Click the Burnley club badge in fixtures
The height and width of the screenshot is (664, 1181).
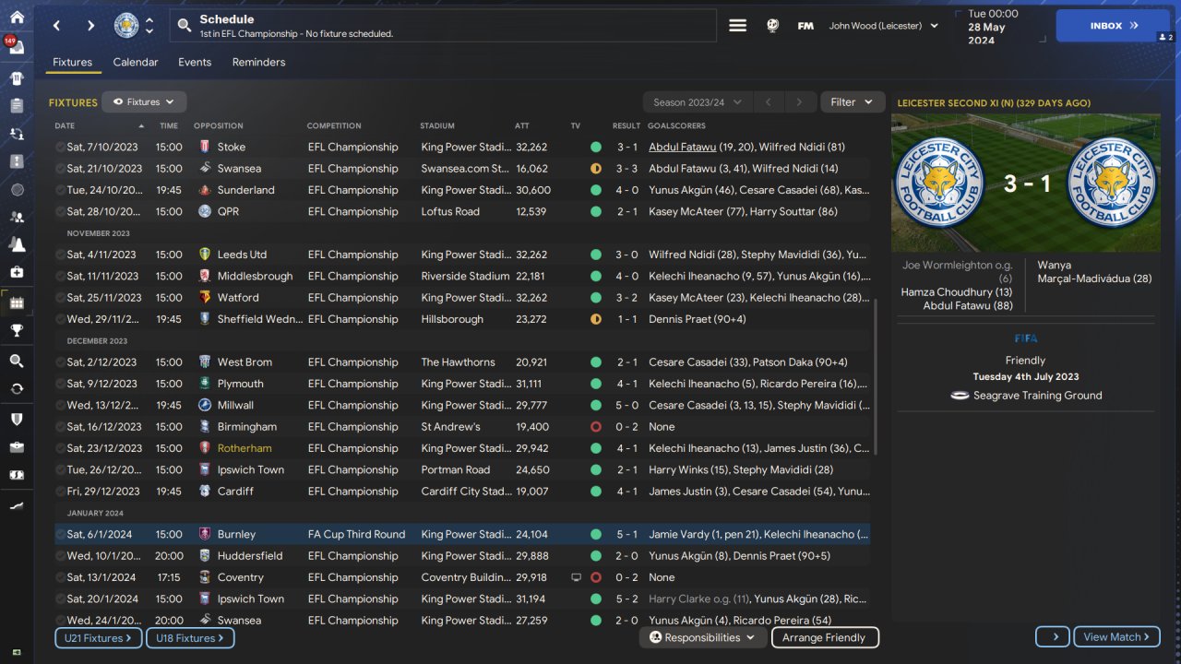pos(204,534)
